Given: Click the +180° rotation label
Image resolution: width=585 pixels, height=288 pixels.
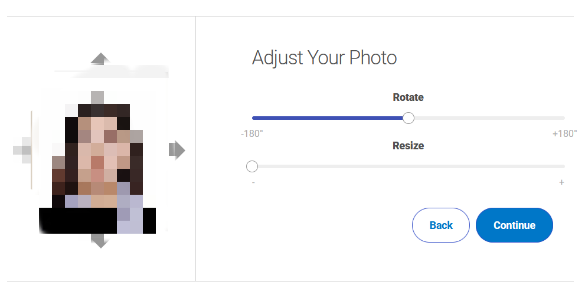Looking at the screenshot, I should [x=564, y=133].
